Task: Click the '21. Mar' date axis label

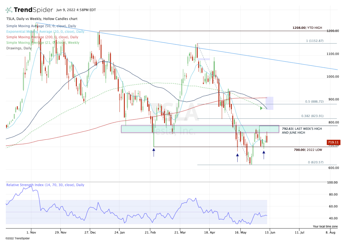Action: point(180,232)
